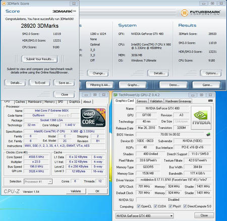Open the About tab in CPU-Z

[87, 101]
